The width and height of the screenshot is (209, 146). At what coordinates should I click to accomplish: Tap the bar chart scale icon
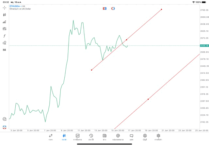[x=5, y=22]
